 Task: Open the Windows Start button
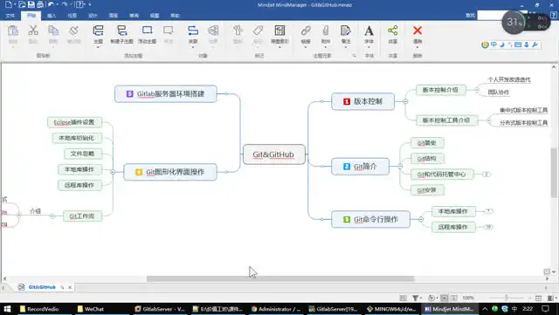point(7,309)
